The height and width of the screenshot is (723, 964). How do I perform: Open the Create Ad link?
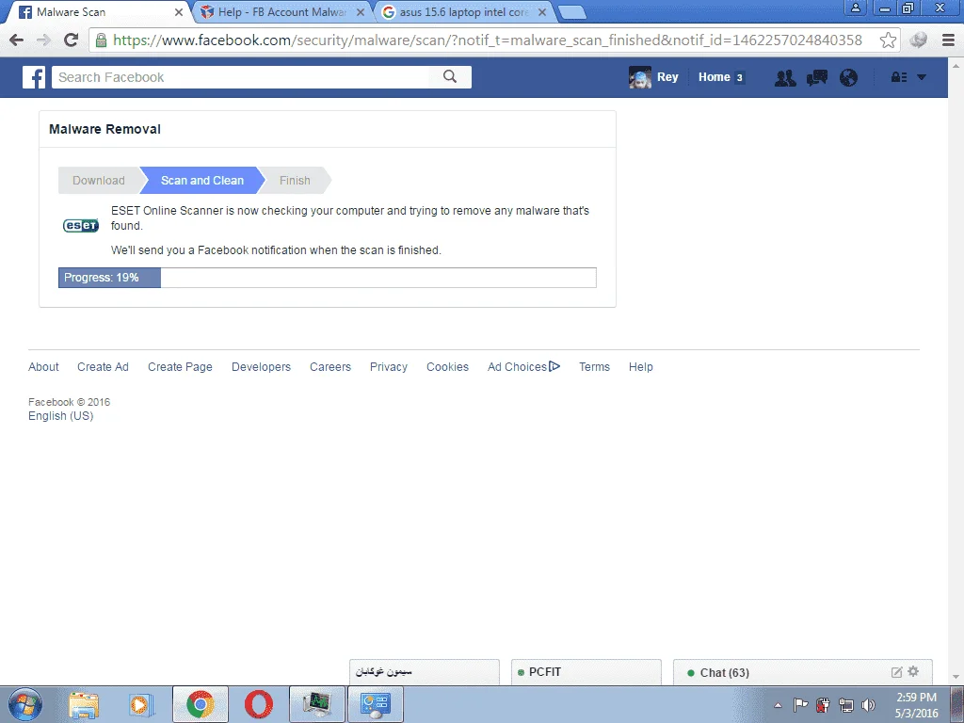[x=103, y=367]
